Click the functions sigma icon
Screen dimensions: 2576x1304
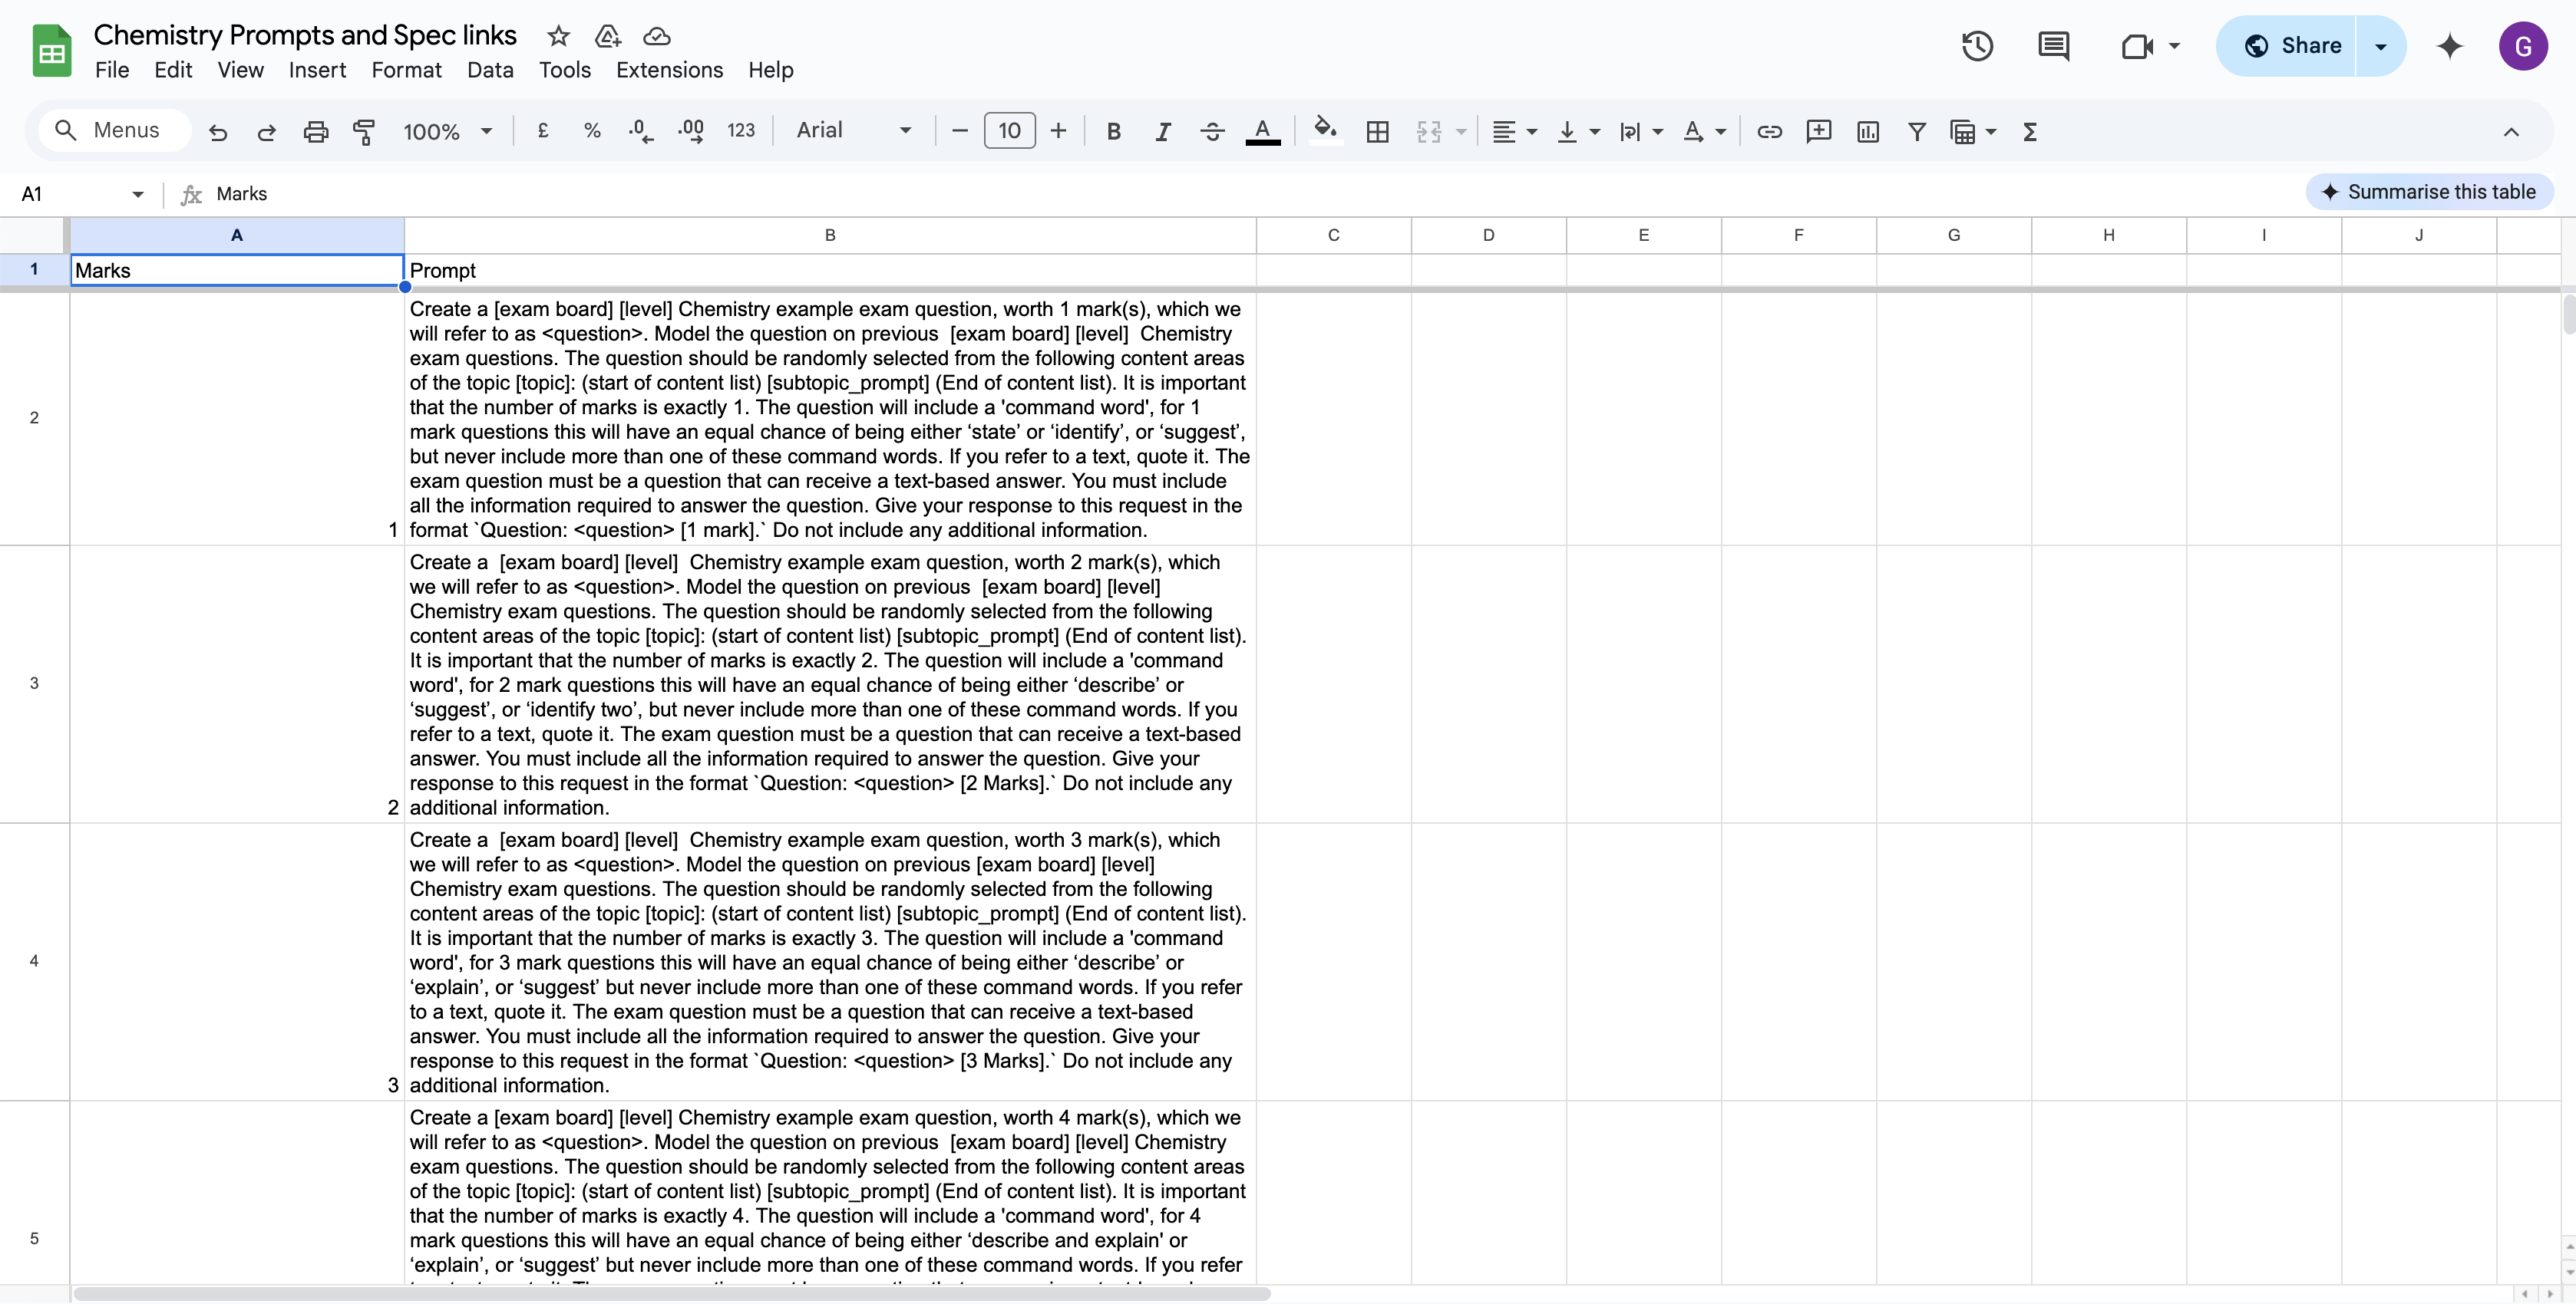pyautogui.click(x=2029, y=131)
